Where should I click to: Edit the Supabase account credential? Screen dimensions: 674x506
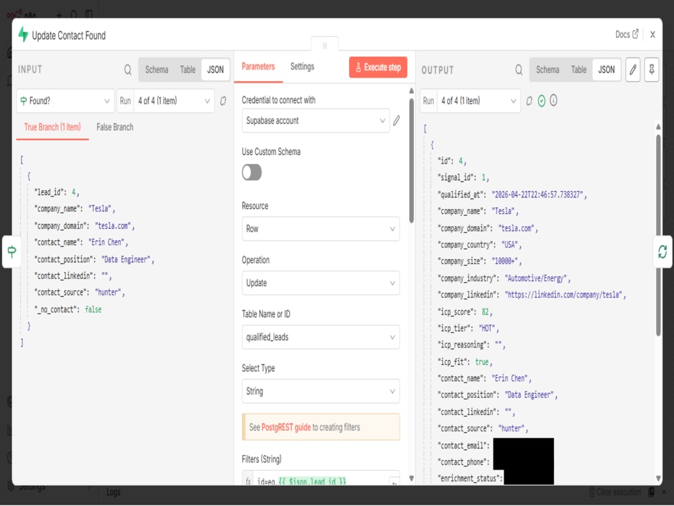coord(396,121)
